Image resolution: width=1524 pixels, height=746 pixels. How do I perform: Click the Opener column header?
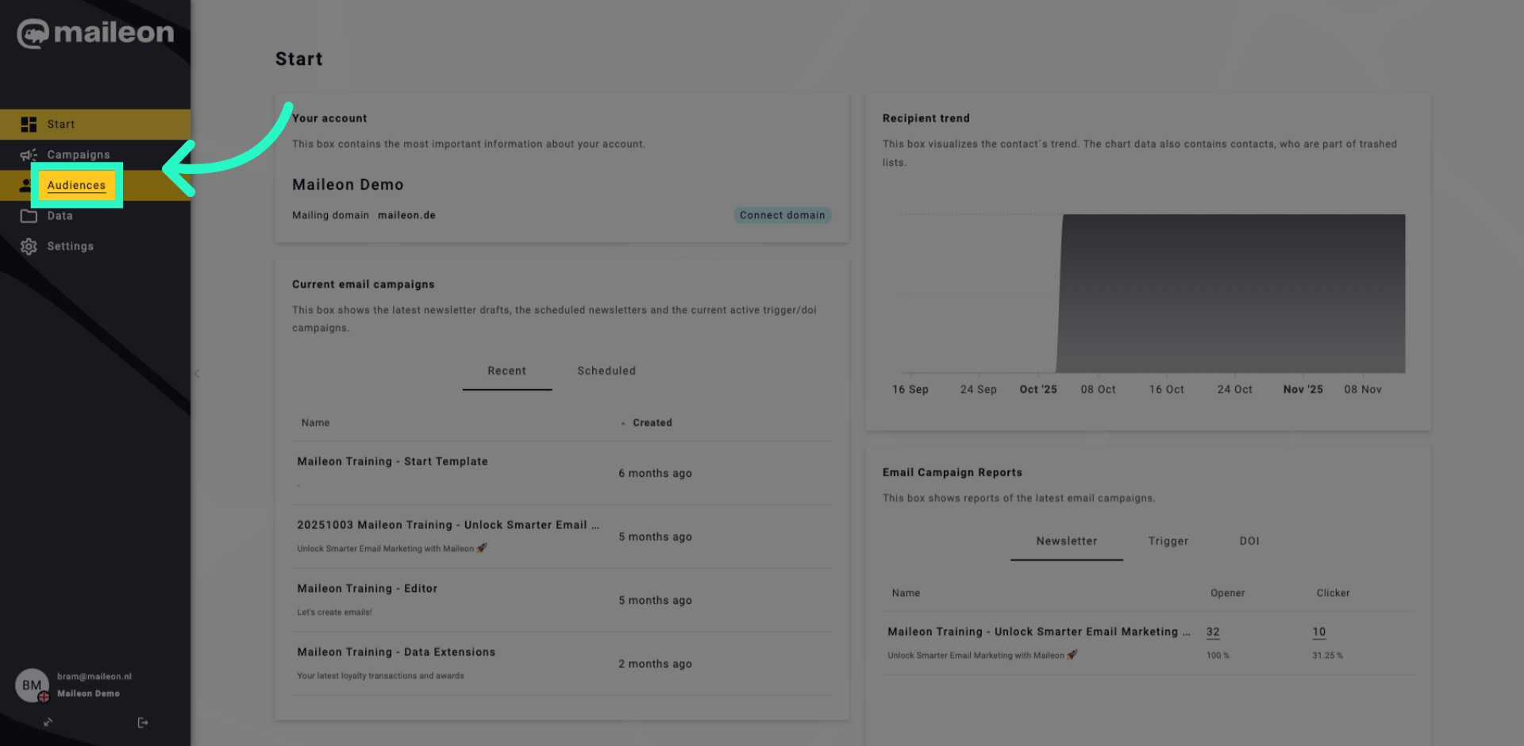click(1227, 593)
